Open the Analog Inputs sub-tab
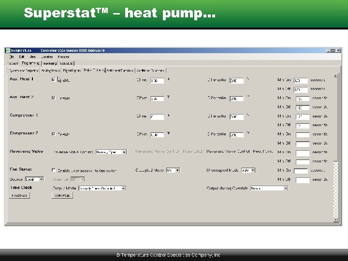 (51, 71)
